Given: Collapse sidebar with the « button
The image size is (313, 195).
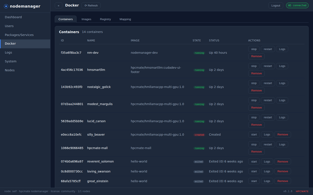Looking at the screenshot, I should click(58, 5).
